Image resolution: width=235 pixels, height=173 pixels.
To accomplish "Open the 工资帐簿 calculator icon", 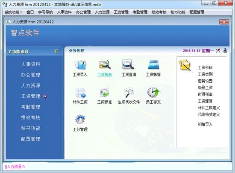I will pos(153,65).
